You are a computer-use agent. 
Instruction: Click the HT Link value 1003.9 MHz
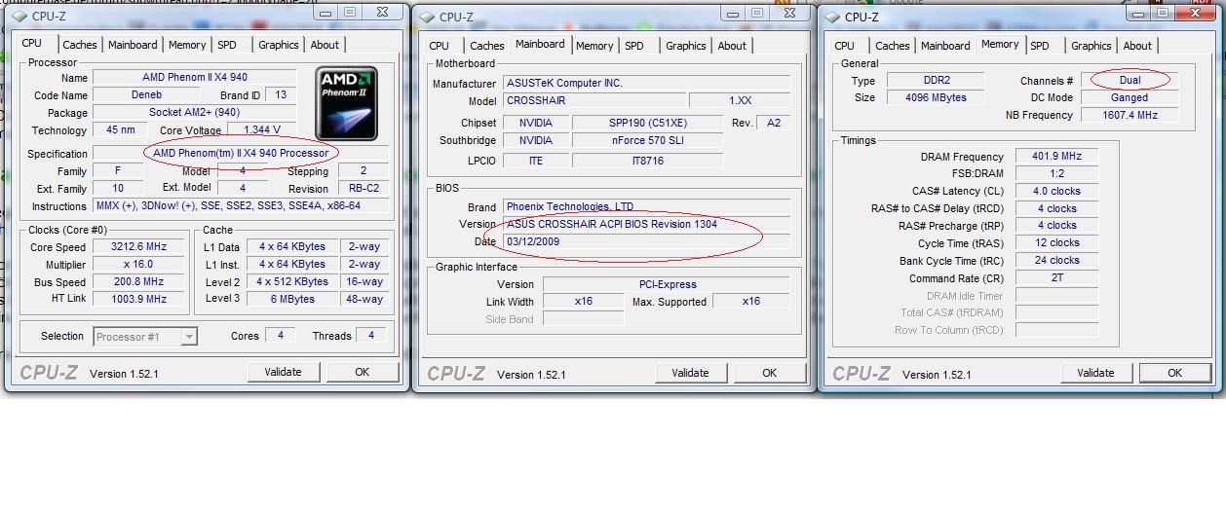(x=138, y=299)
